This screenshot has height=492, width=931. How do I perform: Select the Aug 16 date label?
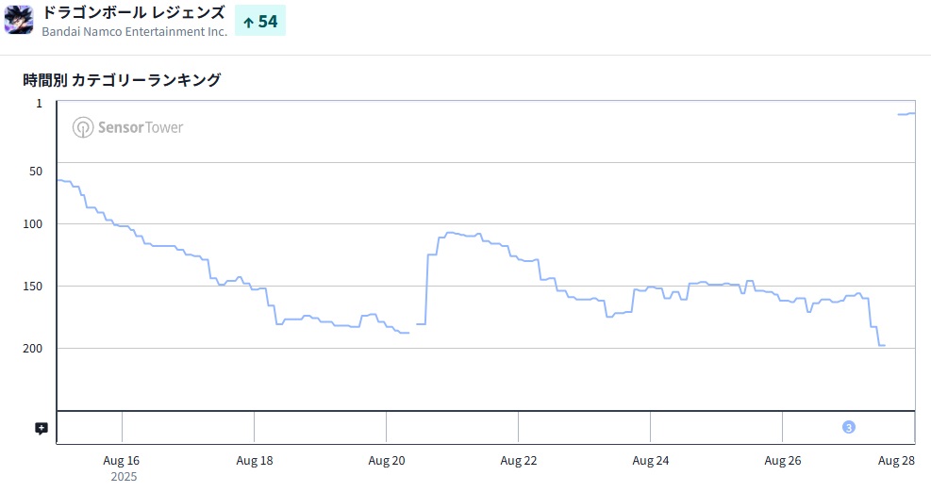click(x=122, y=461)
